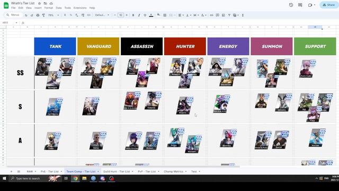Viewport: 339px width, 191px height.
Task: Open the version history clock icon
Action: [291, 5]
